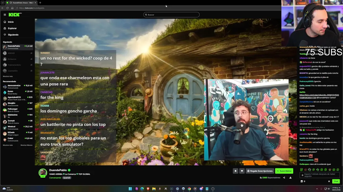Open the offline Trainwreckstv channel

coord(17,65)
